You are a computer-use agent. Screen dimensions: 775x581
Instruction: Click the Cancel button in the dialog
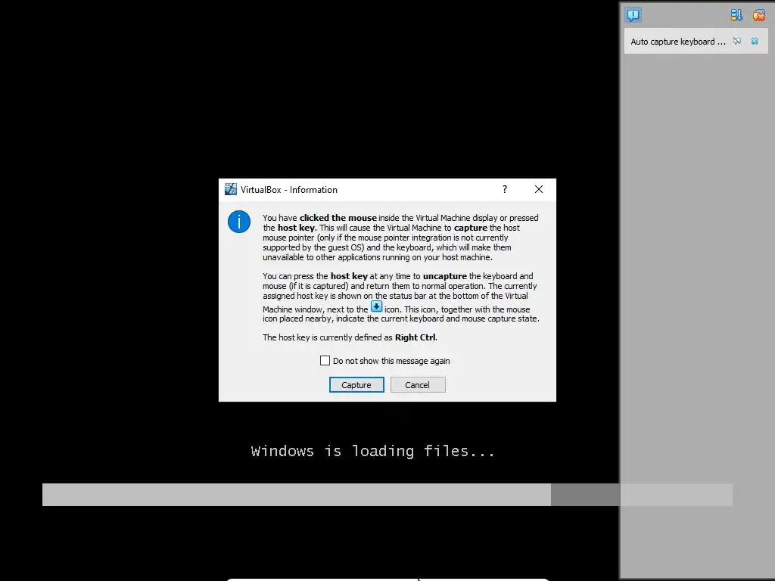point(418,385)
